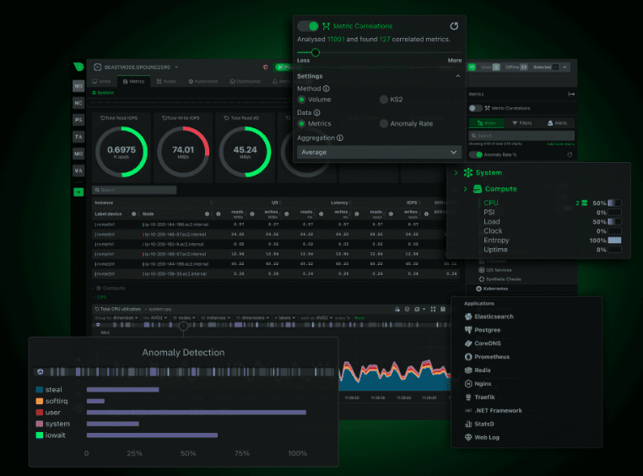Toggle the Anomaly Rate % switch

pyautogui.click(x=476, y=154)
